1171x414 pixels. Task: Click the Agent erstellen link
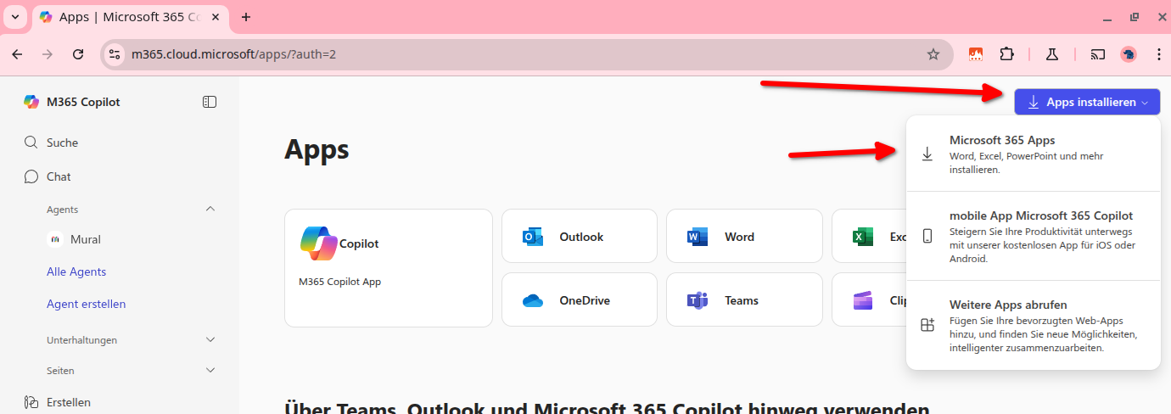[x=87, y=304]
